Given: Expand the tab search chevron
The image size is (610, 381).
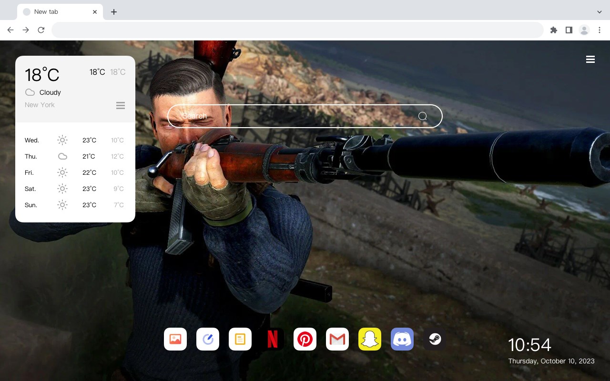Looking at the screenshot, I should [x=600, y=12].
